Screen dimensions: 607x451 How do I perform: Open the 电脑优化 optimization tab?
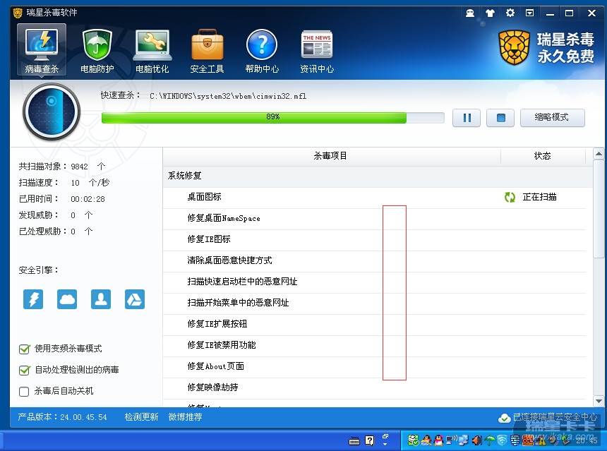point(152,52)
